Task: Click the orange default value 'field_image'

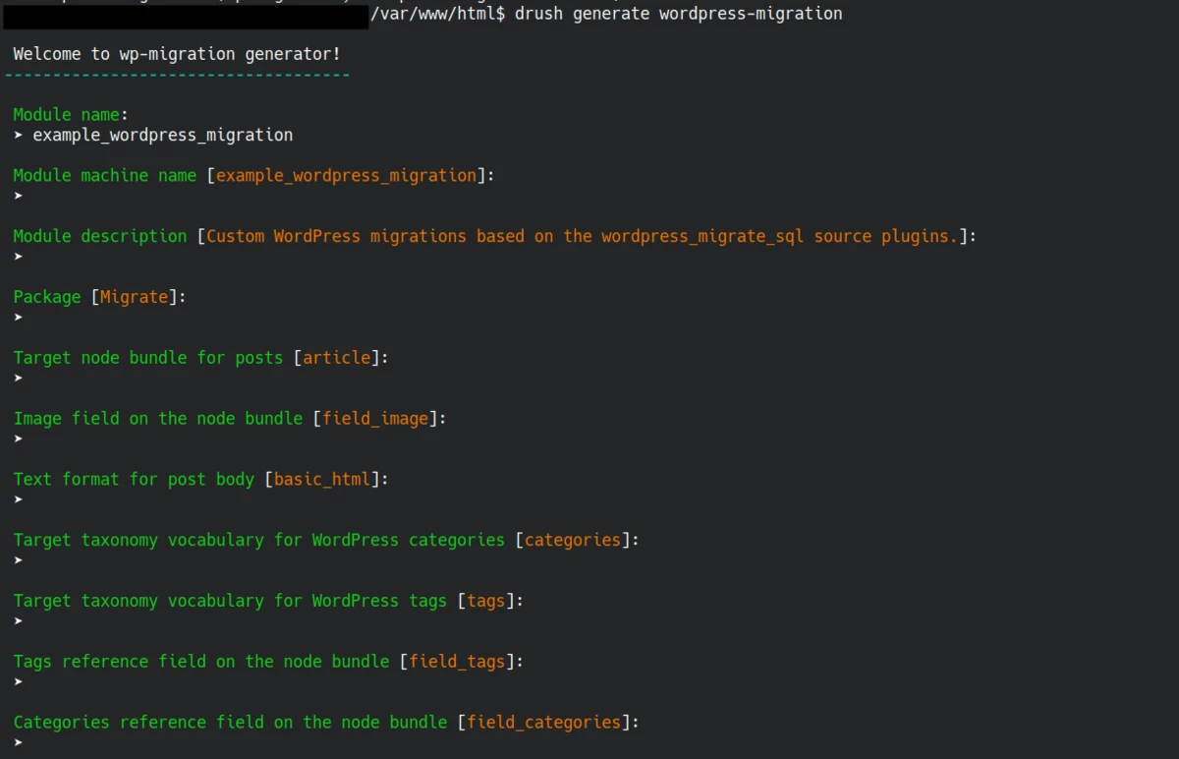Action: click(x=375, y=418)
